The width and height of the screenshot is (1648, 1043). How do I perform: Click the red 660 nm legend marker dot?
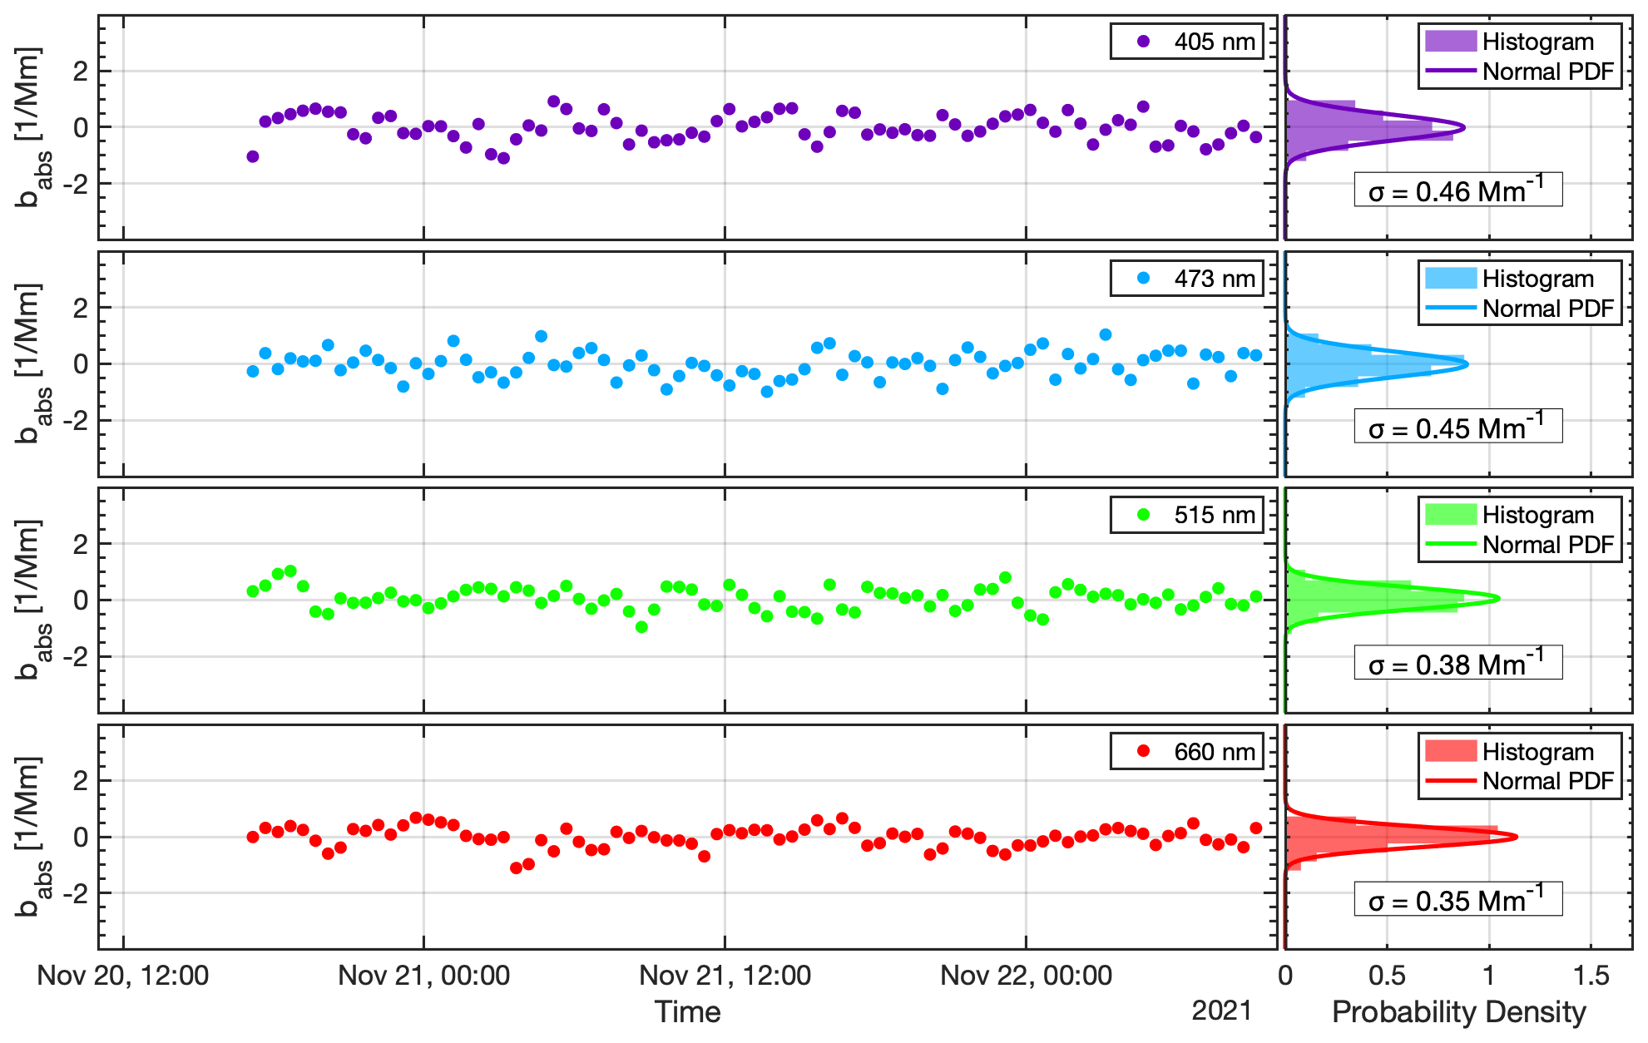[x=1143, y=751]
